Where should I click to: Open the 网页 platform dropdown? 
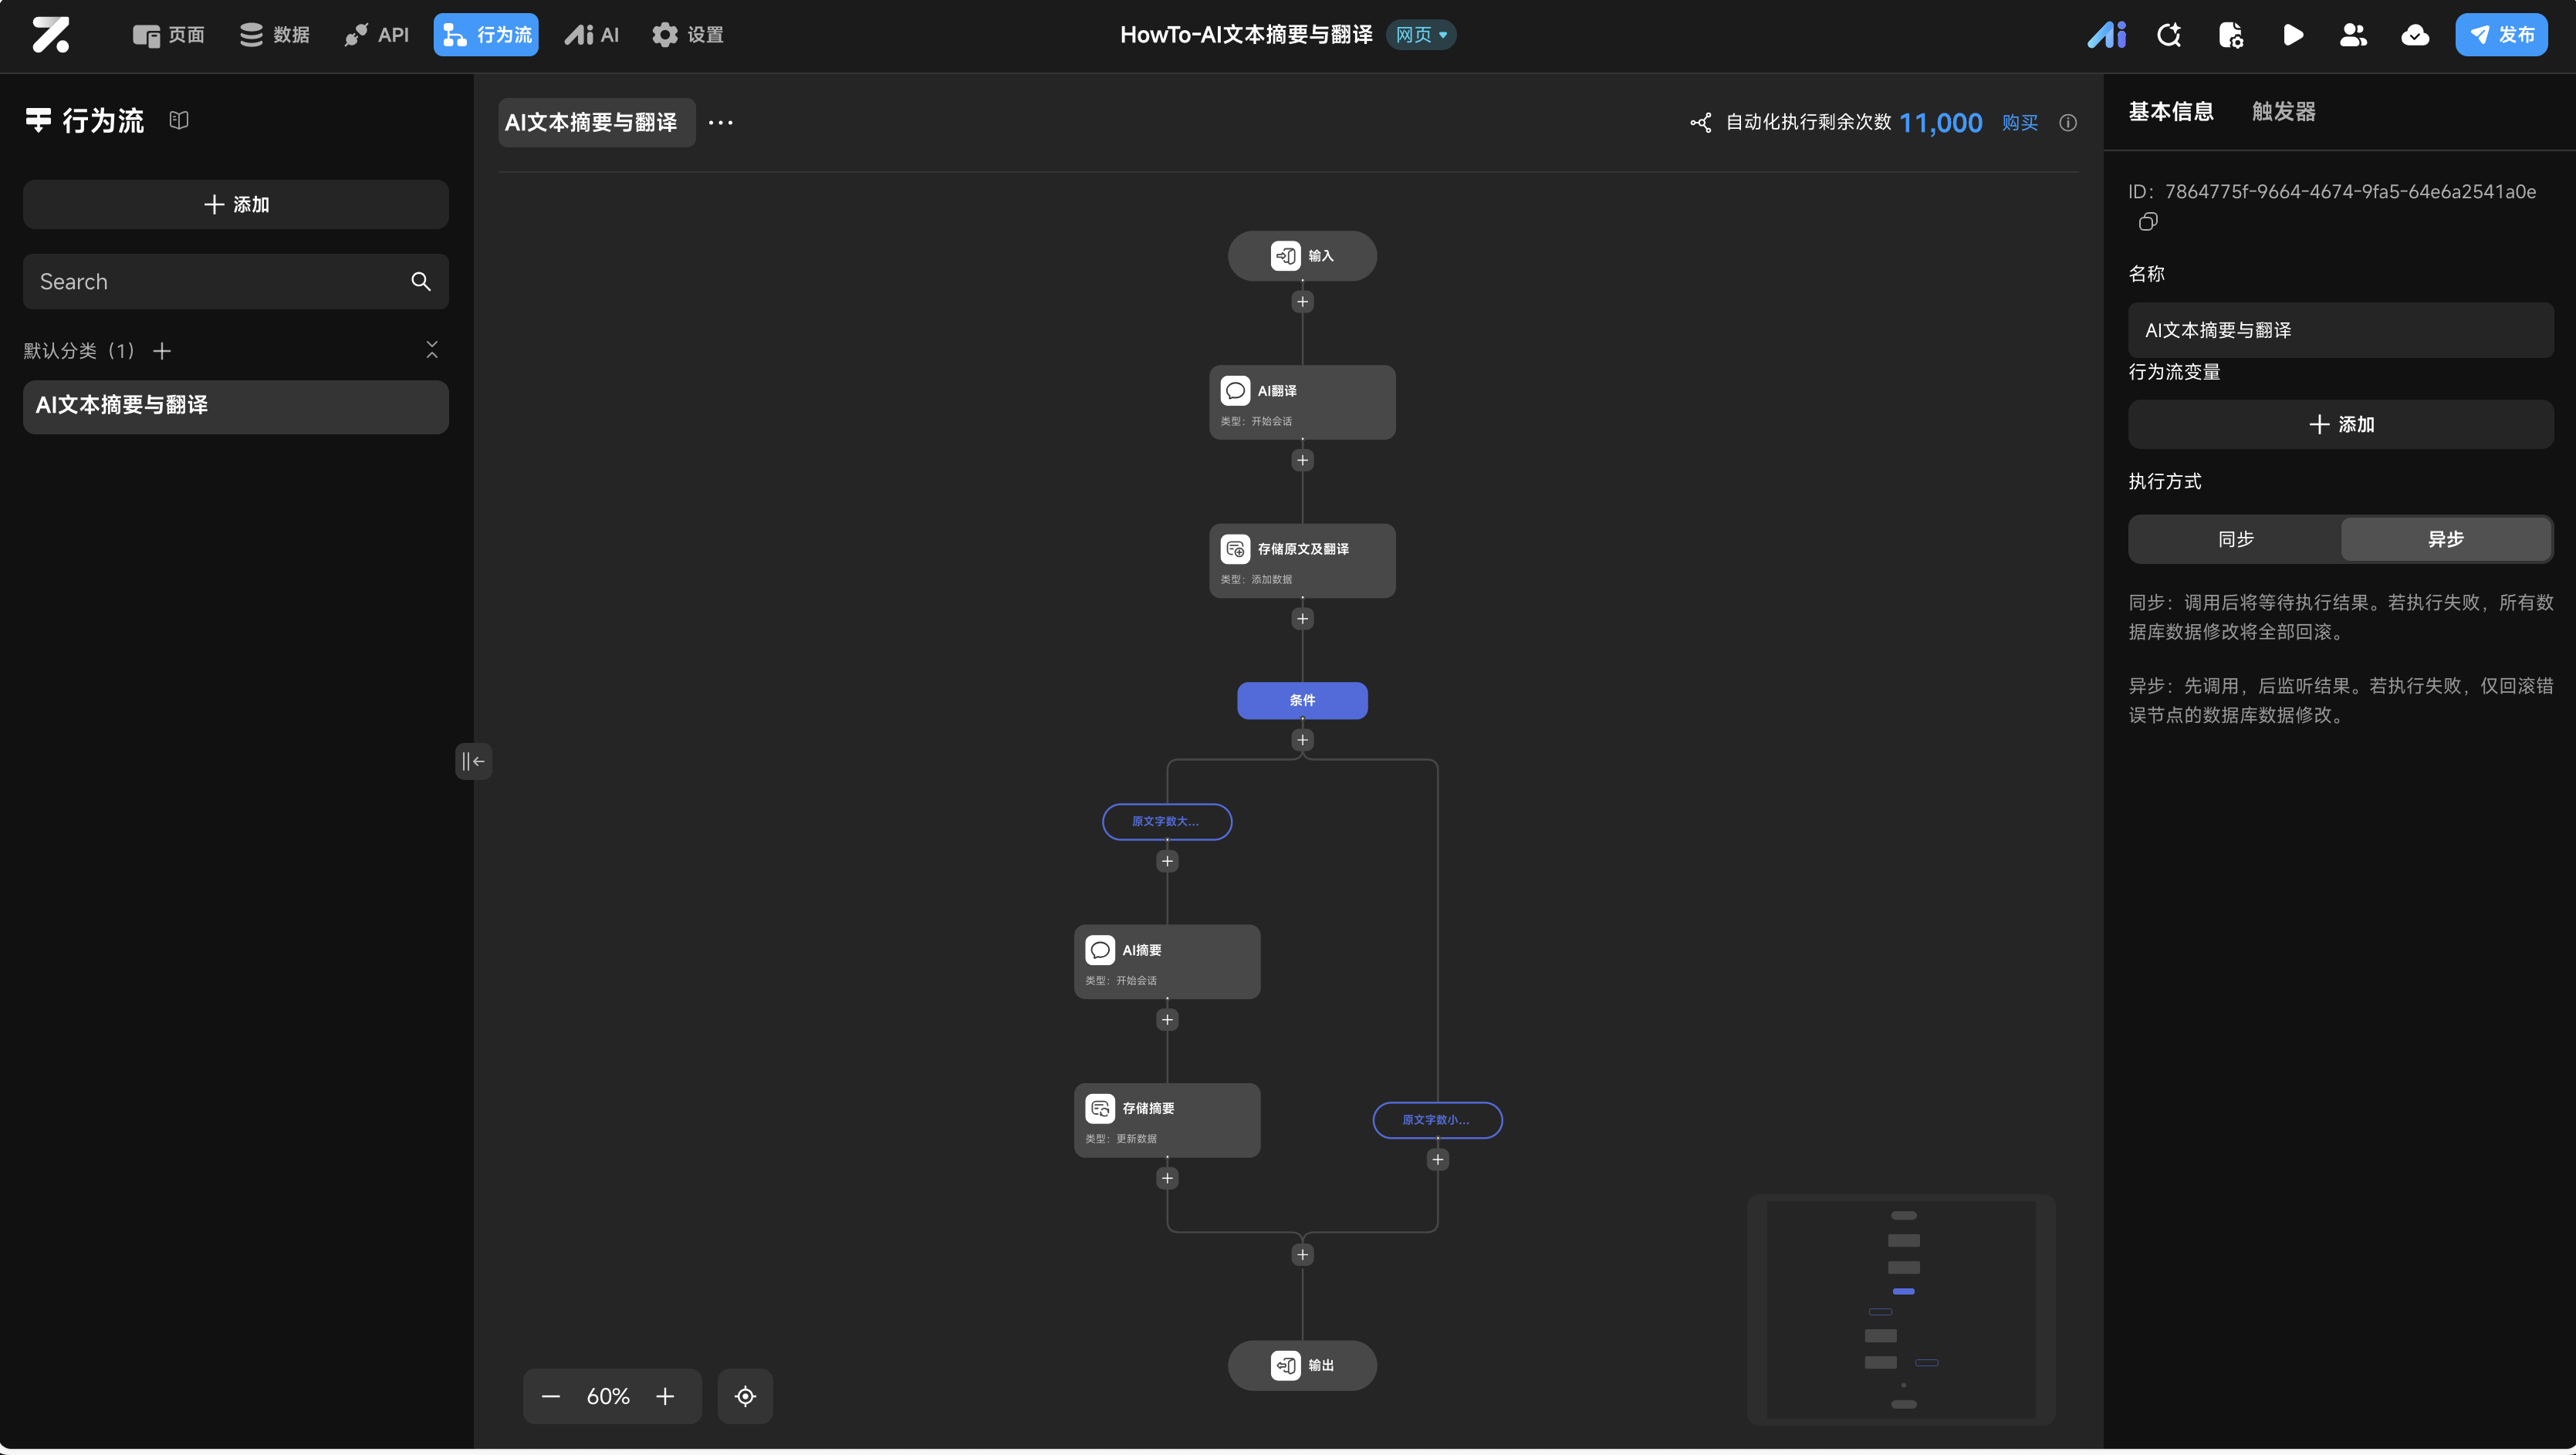click(1420, 35)
